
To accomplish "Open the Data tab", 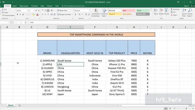I will point(42,6).
